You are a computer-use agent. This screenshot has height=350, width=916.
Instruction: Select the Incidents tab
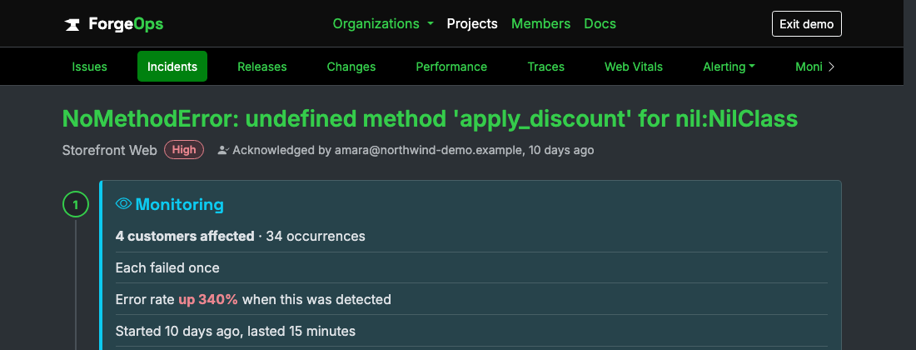(x=172, y=67)
